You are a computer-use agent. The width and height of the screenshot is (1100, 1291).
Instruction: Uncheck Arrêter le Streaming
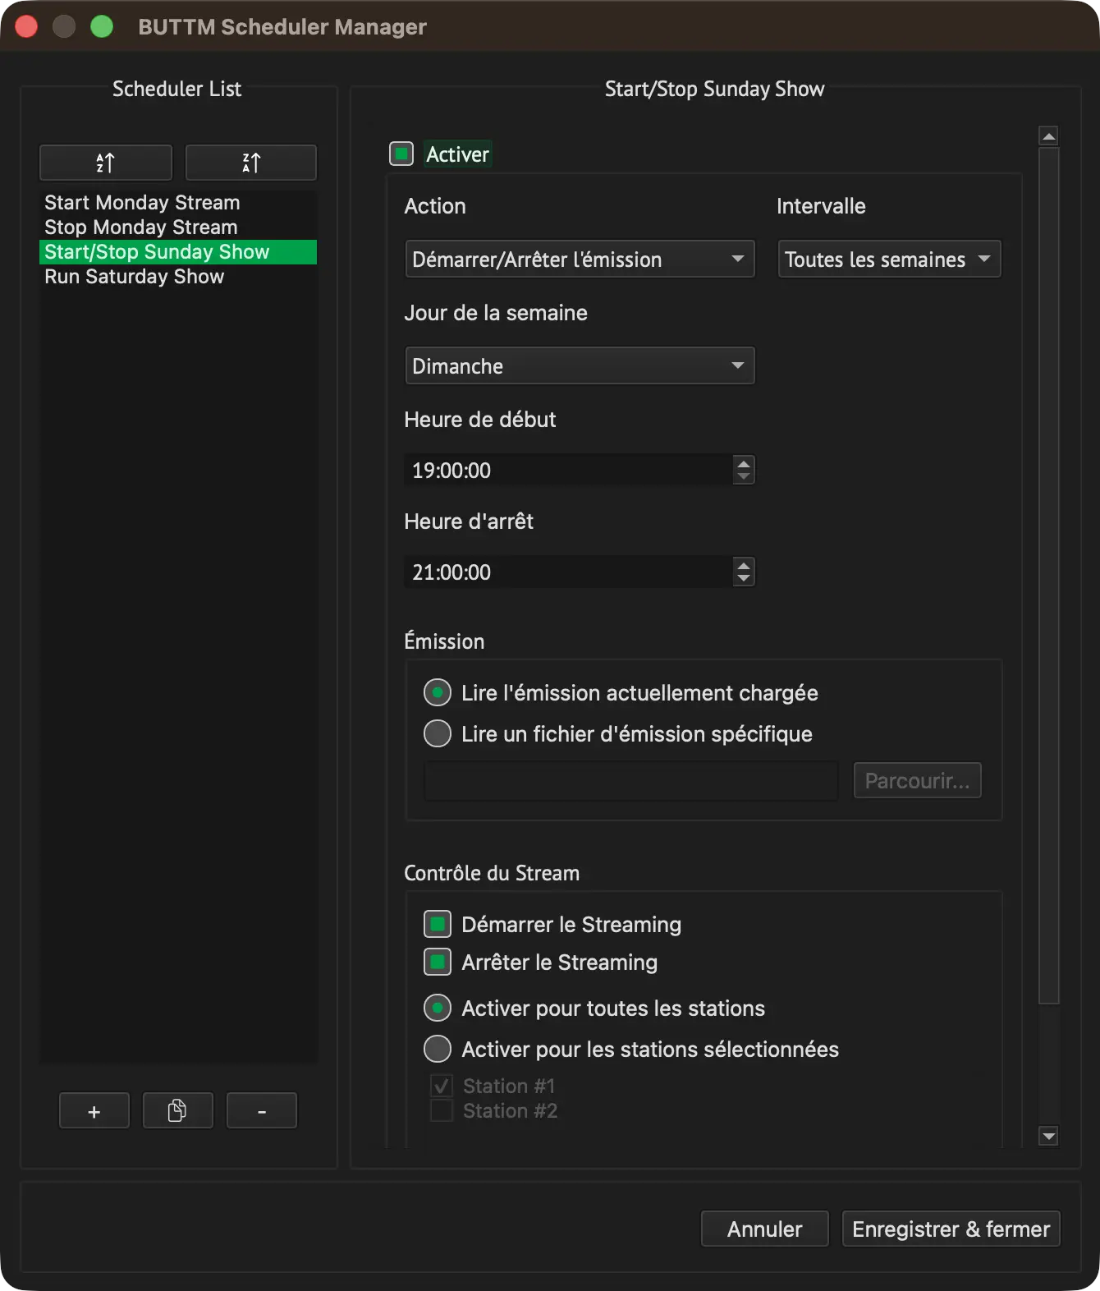438,962
